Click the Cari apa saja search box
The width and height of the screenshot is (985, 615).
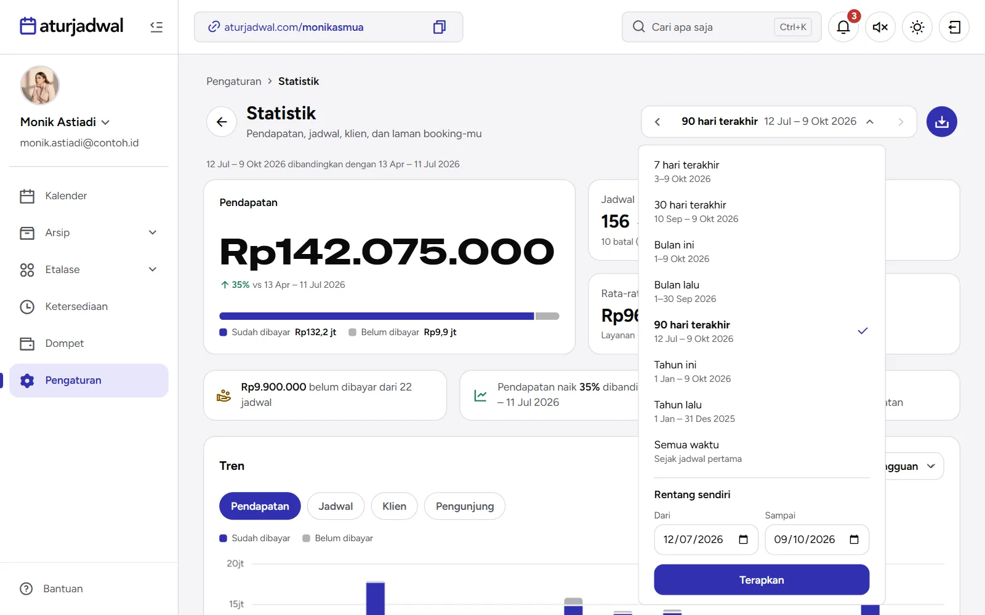click(x=722, y=27)
